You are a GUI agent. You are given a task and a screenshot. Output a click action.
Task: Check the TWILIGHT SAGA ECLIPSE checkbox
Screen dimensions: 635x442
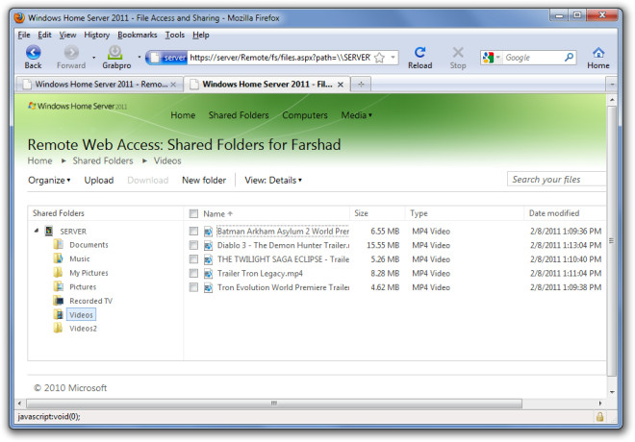[x=193, y=258]
